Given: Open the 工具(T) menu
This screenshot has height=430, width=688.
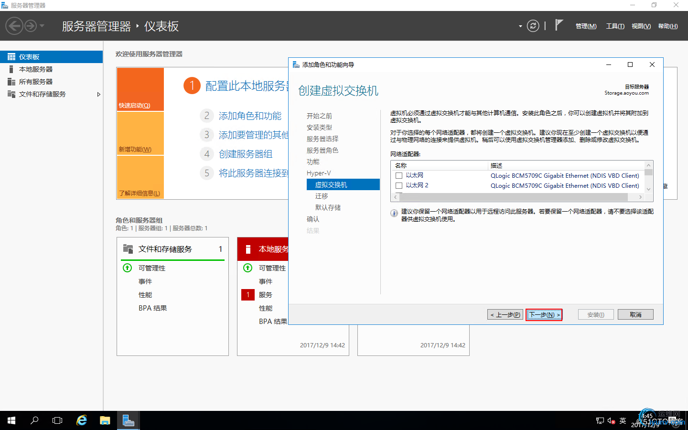Looking at the screenshot, I should (615, 26).
